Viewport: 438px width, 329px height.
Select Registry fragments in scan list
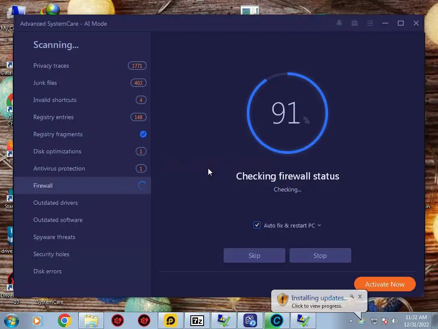coord(82,134)
